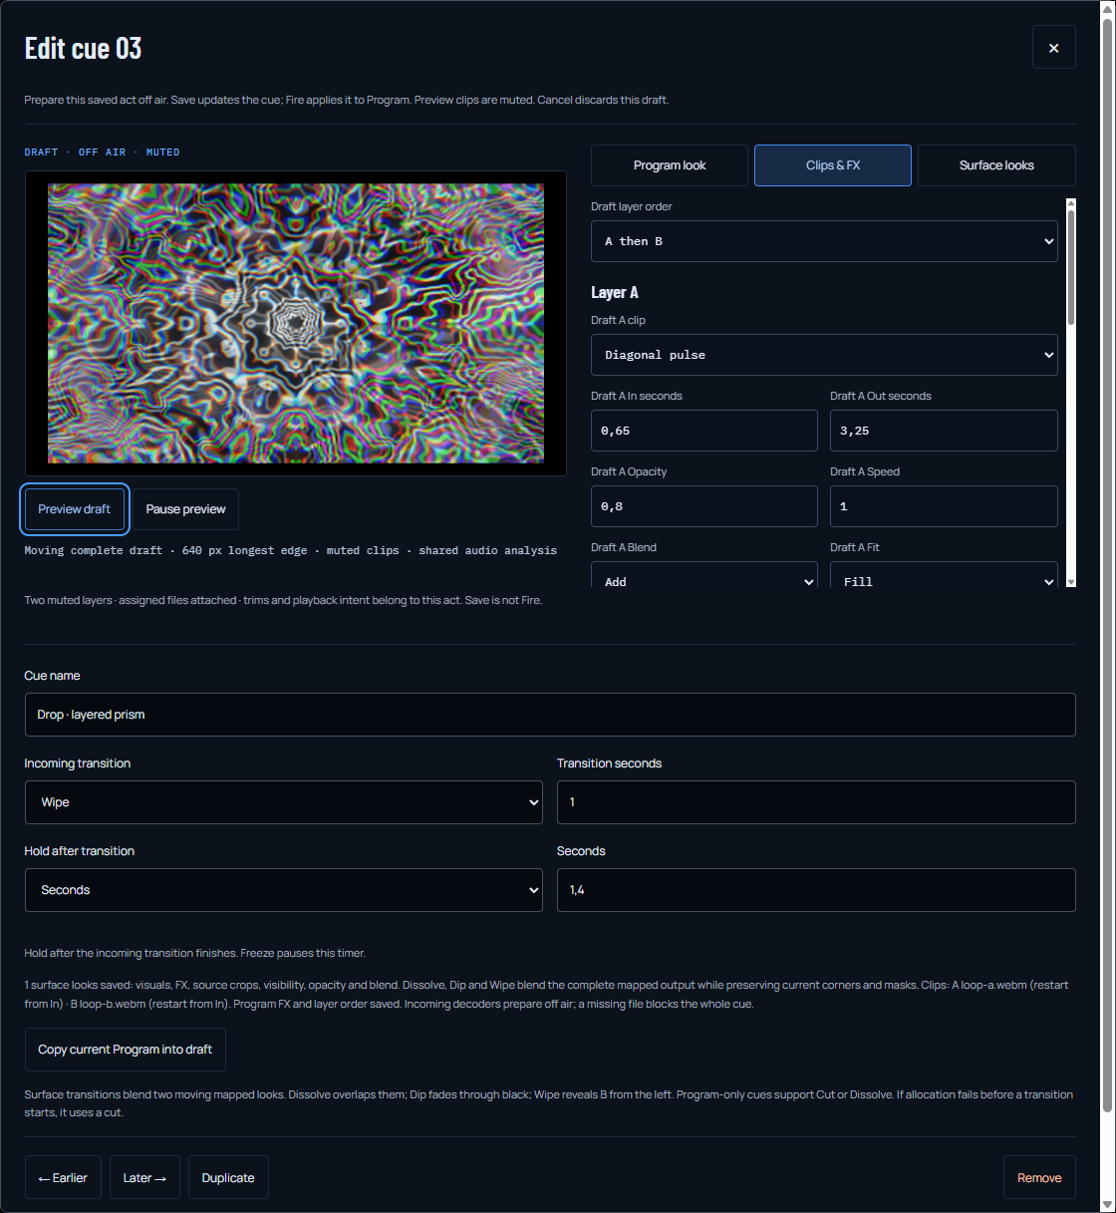Screen dimensions: 1116x1213
Task: Duplicate this cue
Action: pos(228,1177)
